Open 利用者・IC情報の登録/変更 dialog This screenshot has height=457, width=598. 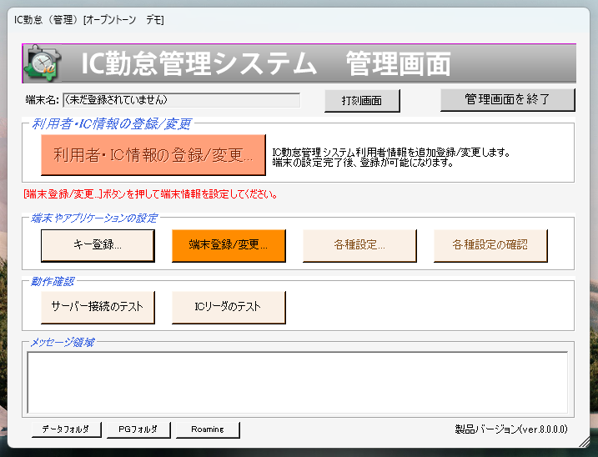pyautogui.click(x=153, y=155)
